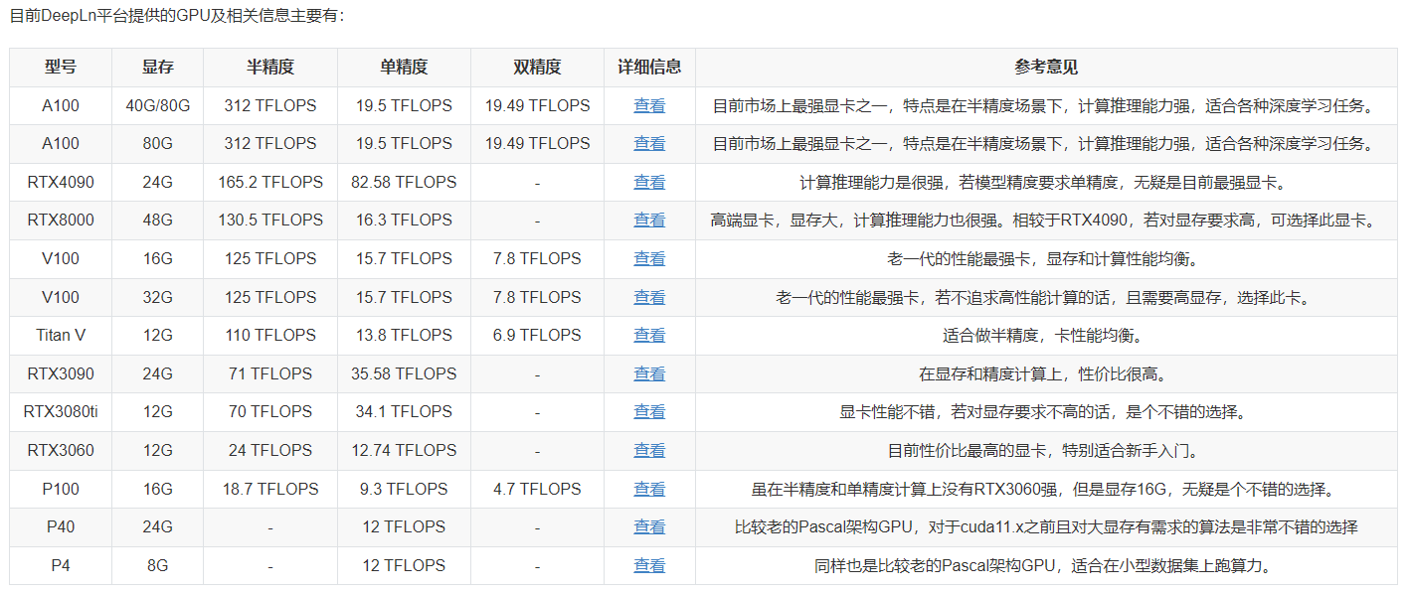Click the 显存 column header
This screenshot has width=1410, height=593.
tap(157, 68)
